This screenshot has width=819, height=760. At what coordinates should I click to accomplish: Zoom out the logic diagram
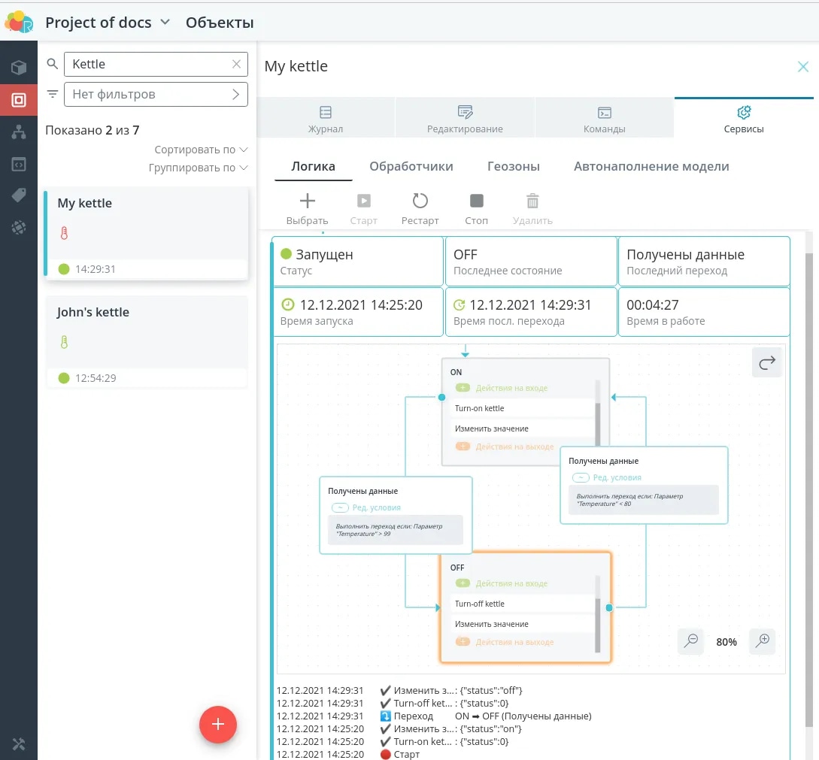coord(691,641)
